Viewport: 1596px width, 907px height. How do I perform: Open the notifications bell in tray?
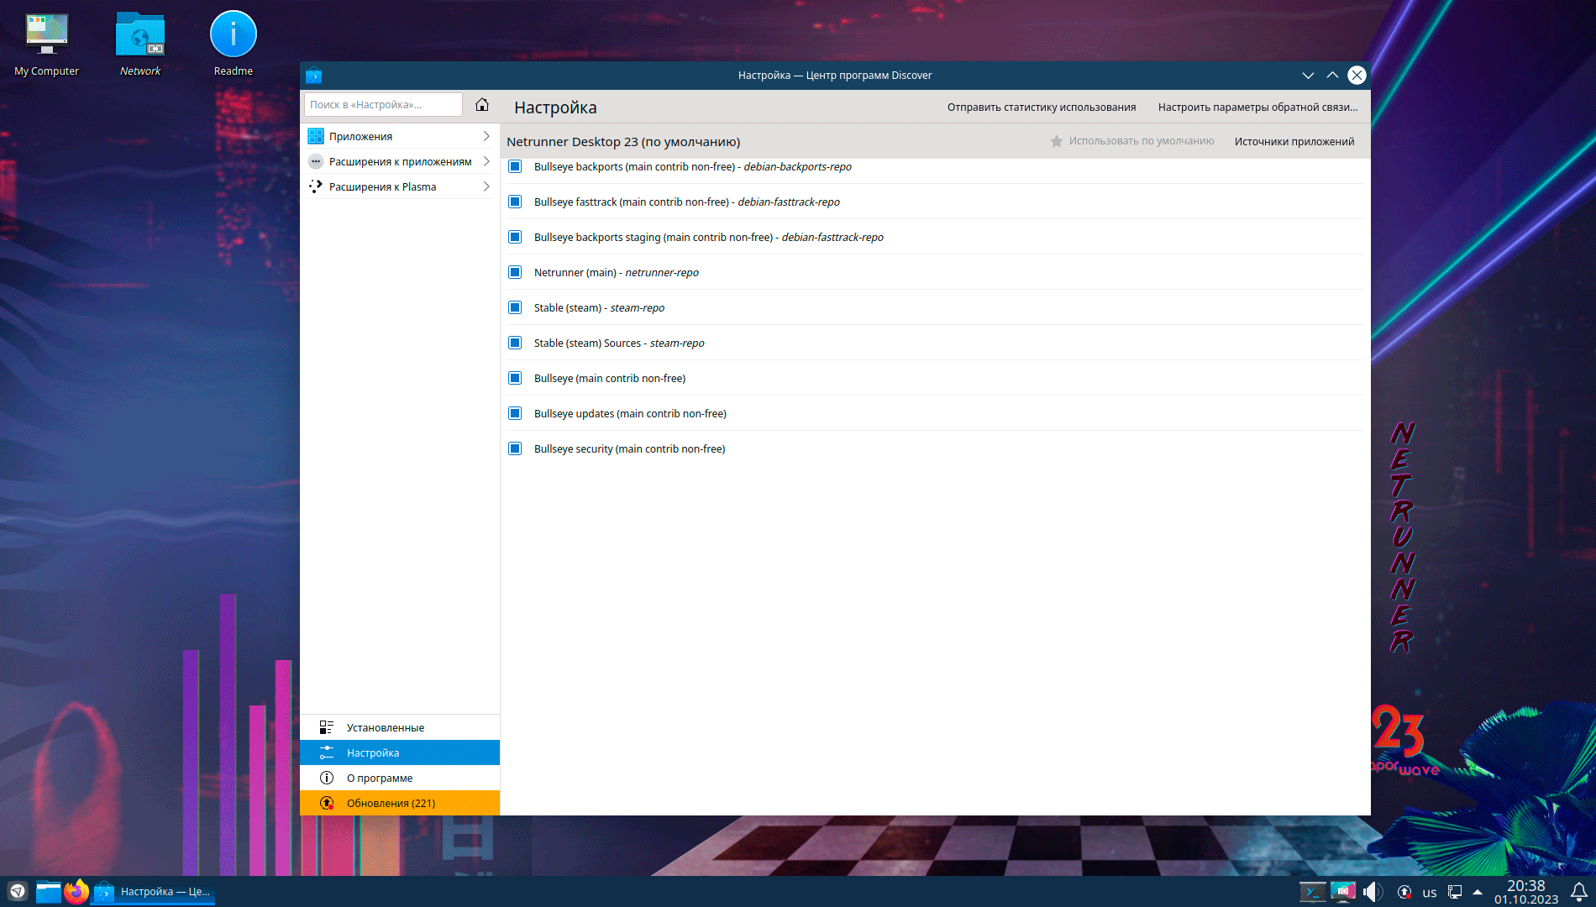click(x=1578, y=892)
